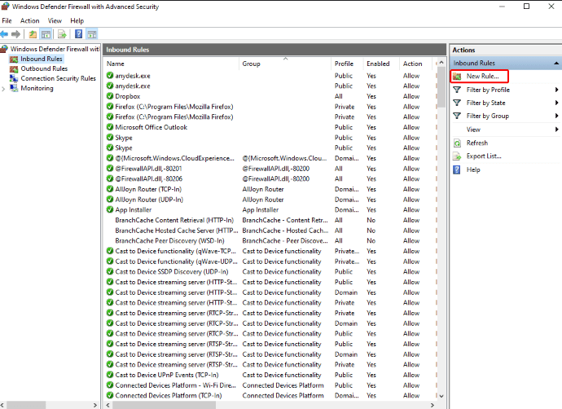The width and height of the screenshot is (562, 409).
Task: Click the New Rule icon in Actions
Action: click(x=457, y=77)
